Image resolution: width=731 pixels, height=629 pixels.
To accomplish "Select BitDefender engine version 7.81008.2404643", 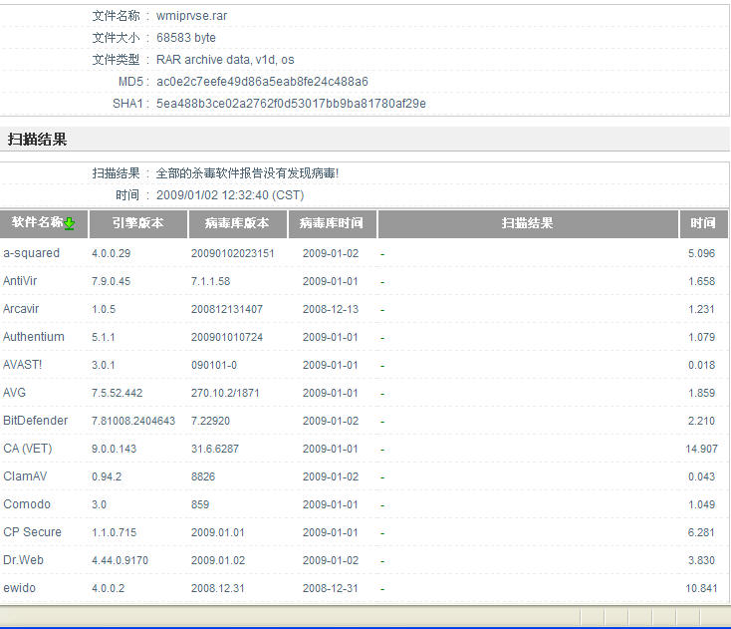I will (133, 421).
